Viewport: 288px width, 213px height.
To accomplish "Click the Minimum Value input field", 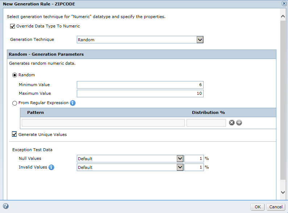I will (x=140, y=85).
